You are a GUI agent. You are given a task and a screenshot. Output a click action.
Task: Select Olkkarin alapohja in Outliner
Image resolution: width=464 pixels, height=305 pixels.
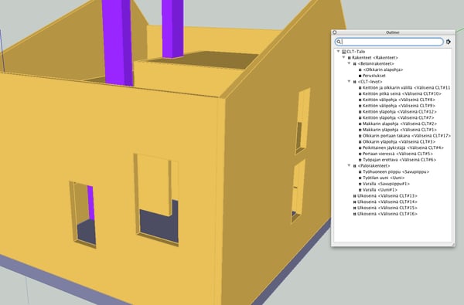(x=383, y=69)
